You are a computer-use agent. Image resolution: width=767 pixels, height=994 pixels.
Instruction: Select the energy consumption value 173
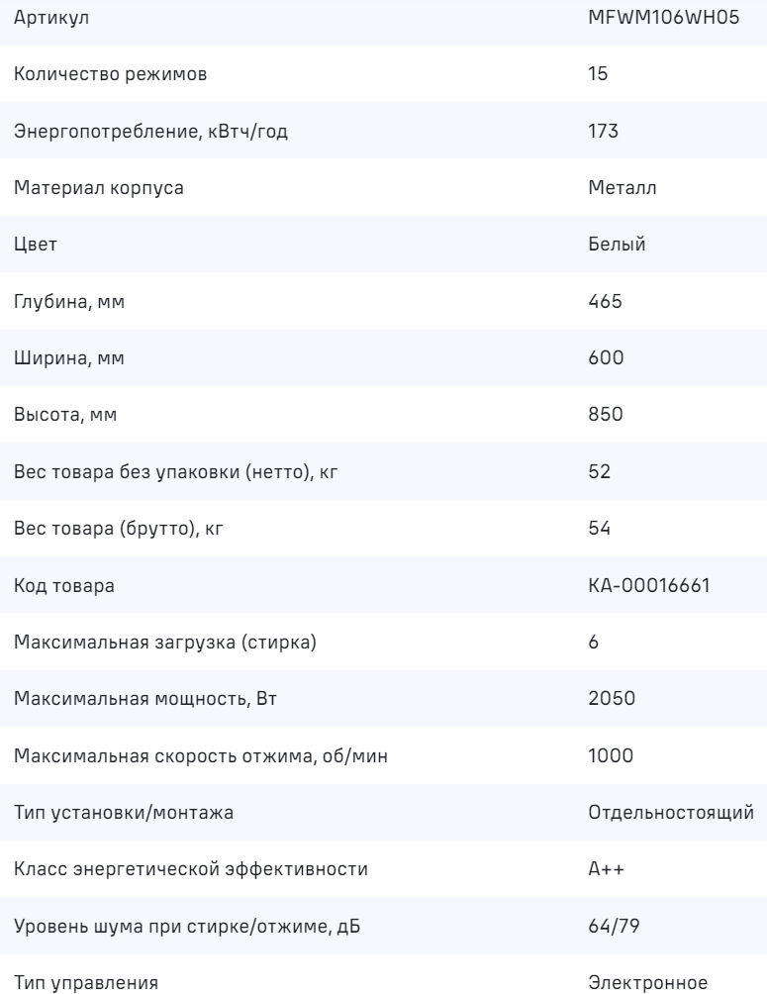click(603, 133)
